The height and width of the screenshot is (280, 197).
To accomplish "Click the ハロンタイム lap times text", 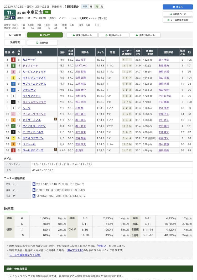I will coord(62,165).
